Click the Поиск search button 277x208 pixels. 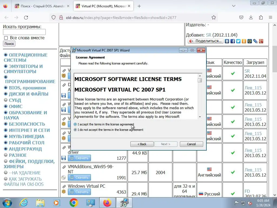9,44
